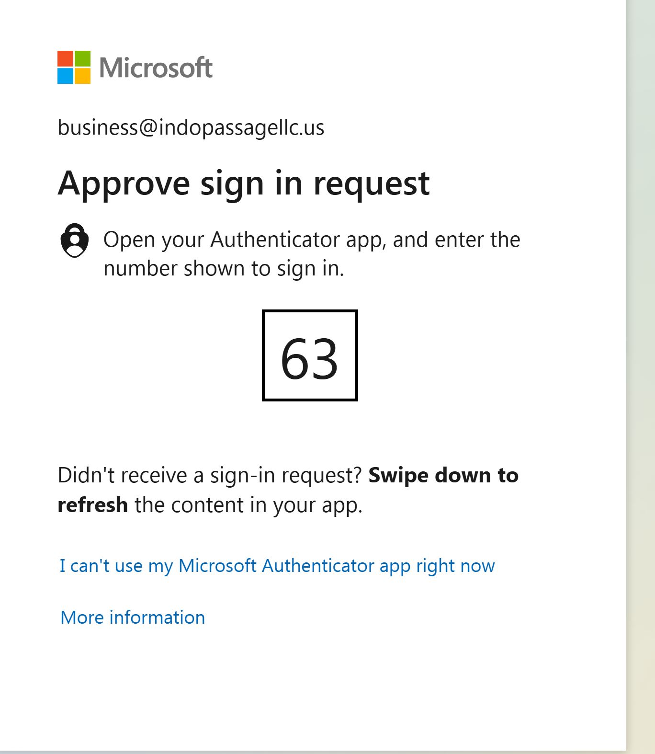Click the "number shown to sign in" line
The height and width of the screenshot is (754, 655).
(224, 268)
